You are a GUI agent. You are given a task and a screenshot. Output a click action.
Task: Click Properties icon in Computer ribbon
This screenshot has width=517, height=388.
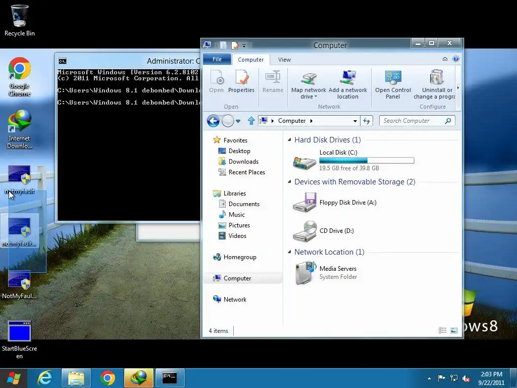pyautogui.click(x=241, y=81)
